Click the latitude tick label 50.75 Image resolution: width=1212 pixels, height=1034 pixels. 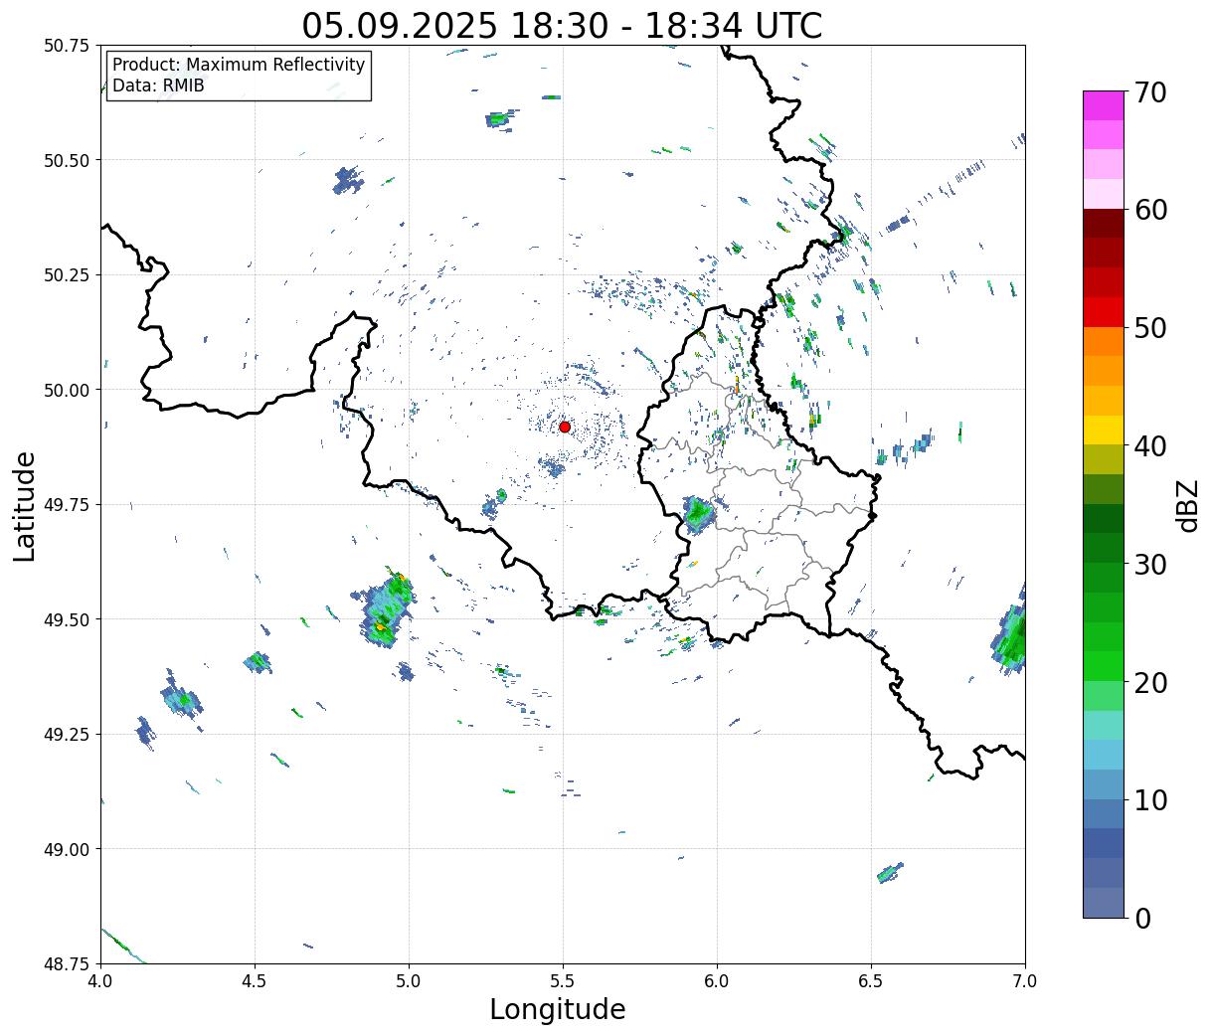(x=66, y=46)
